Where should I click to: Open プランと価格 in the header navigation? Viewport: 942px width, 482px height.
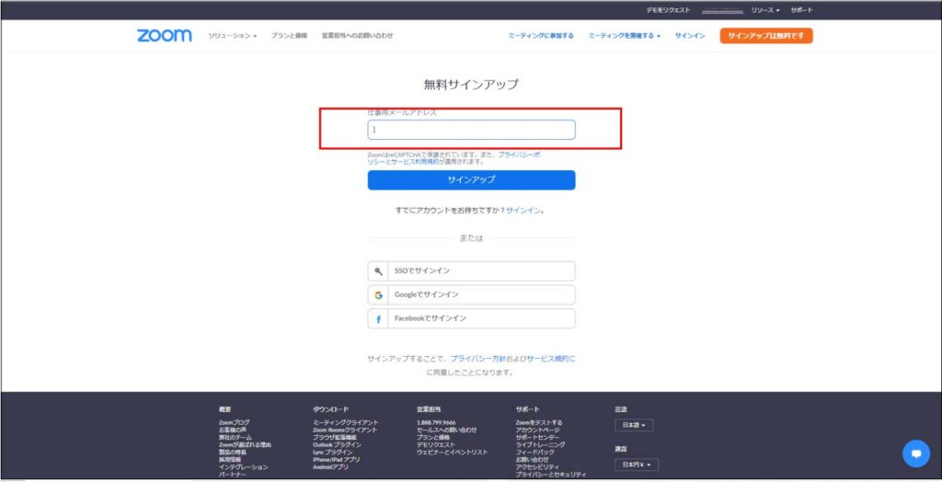click(x=289, y=36)
